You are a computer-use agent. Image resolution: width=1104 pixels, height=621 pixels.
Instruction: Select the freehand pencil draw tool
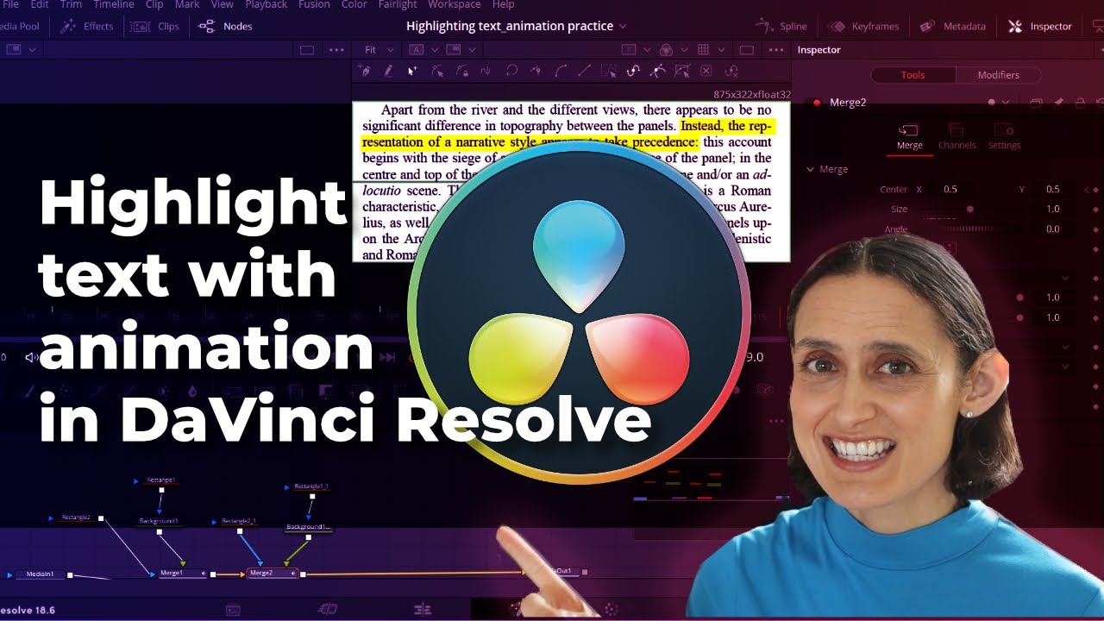tap(388, 71)
